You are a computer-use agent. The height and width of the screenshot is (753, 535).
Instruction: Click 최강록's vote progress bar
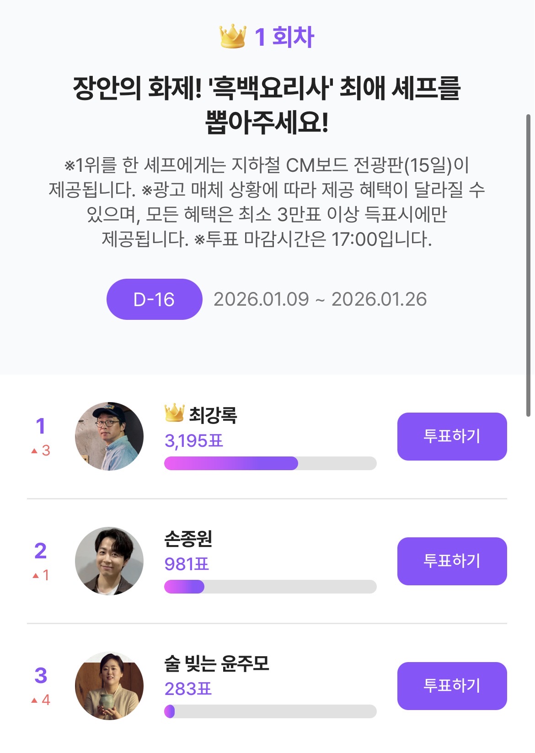coord(270,463)
